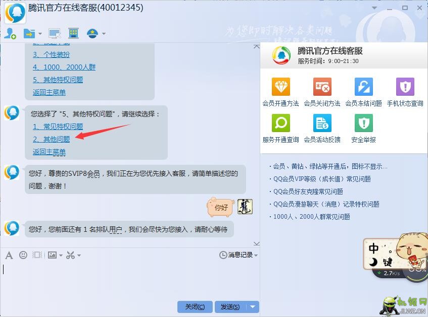
Task: Click the screenshot scissors icon
Action: [x=70, y=255]
